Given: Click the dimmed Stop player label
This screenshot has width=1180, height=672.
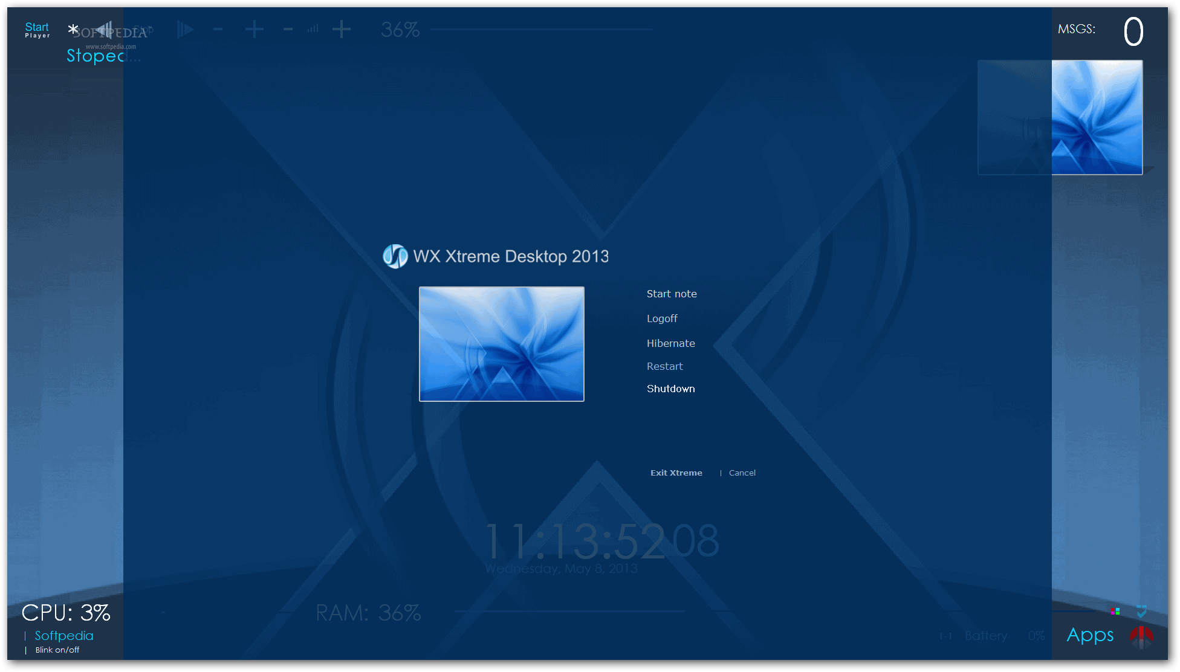Looking at the screenshot, I should (143, 29).
